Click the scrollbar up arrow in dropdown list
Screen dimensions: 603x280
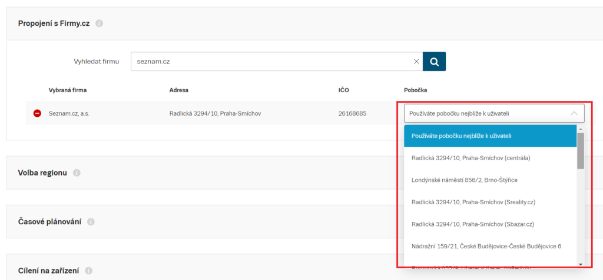point(581,129)
